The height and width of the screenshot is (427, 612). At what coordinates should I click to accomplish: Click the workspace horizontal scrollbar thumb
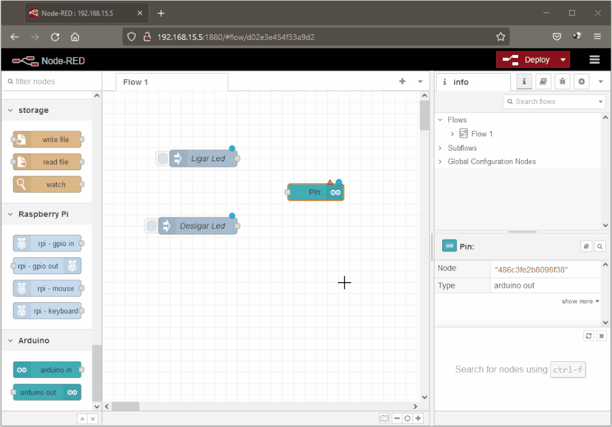tap(126, 406)
